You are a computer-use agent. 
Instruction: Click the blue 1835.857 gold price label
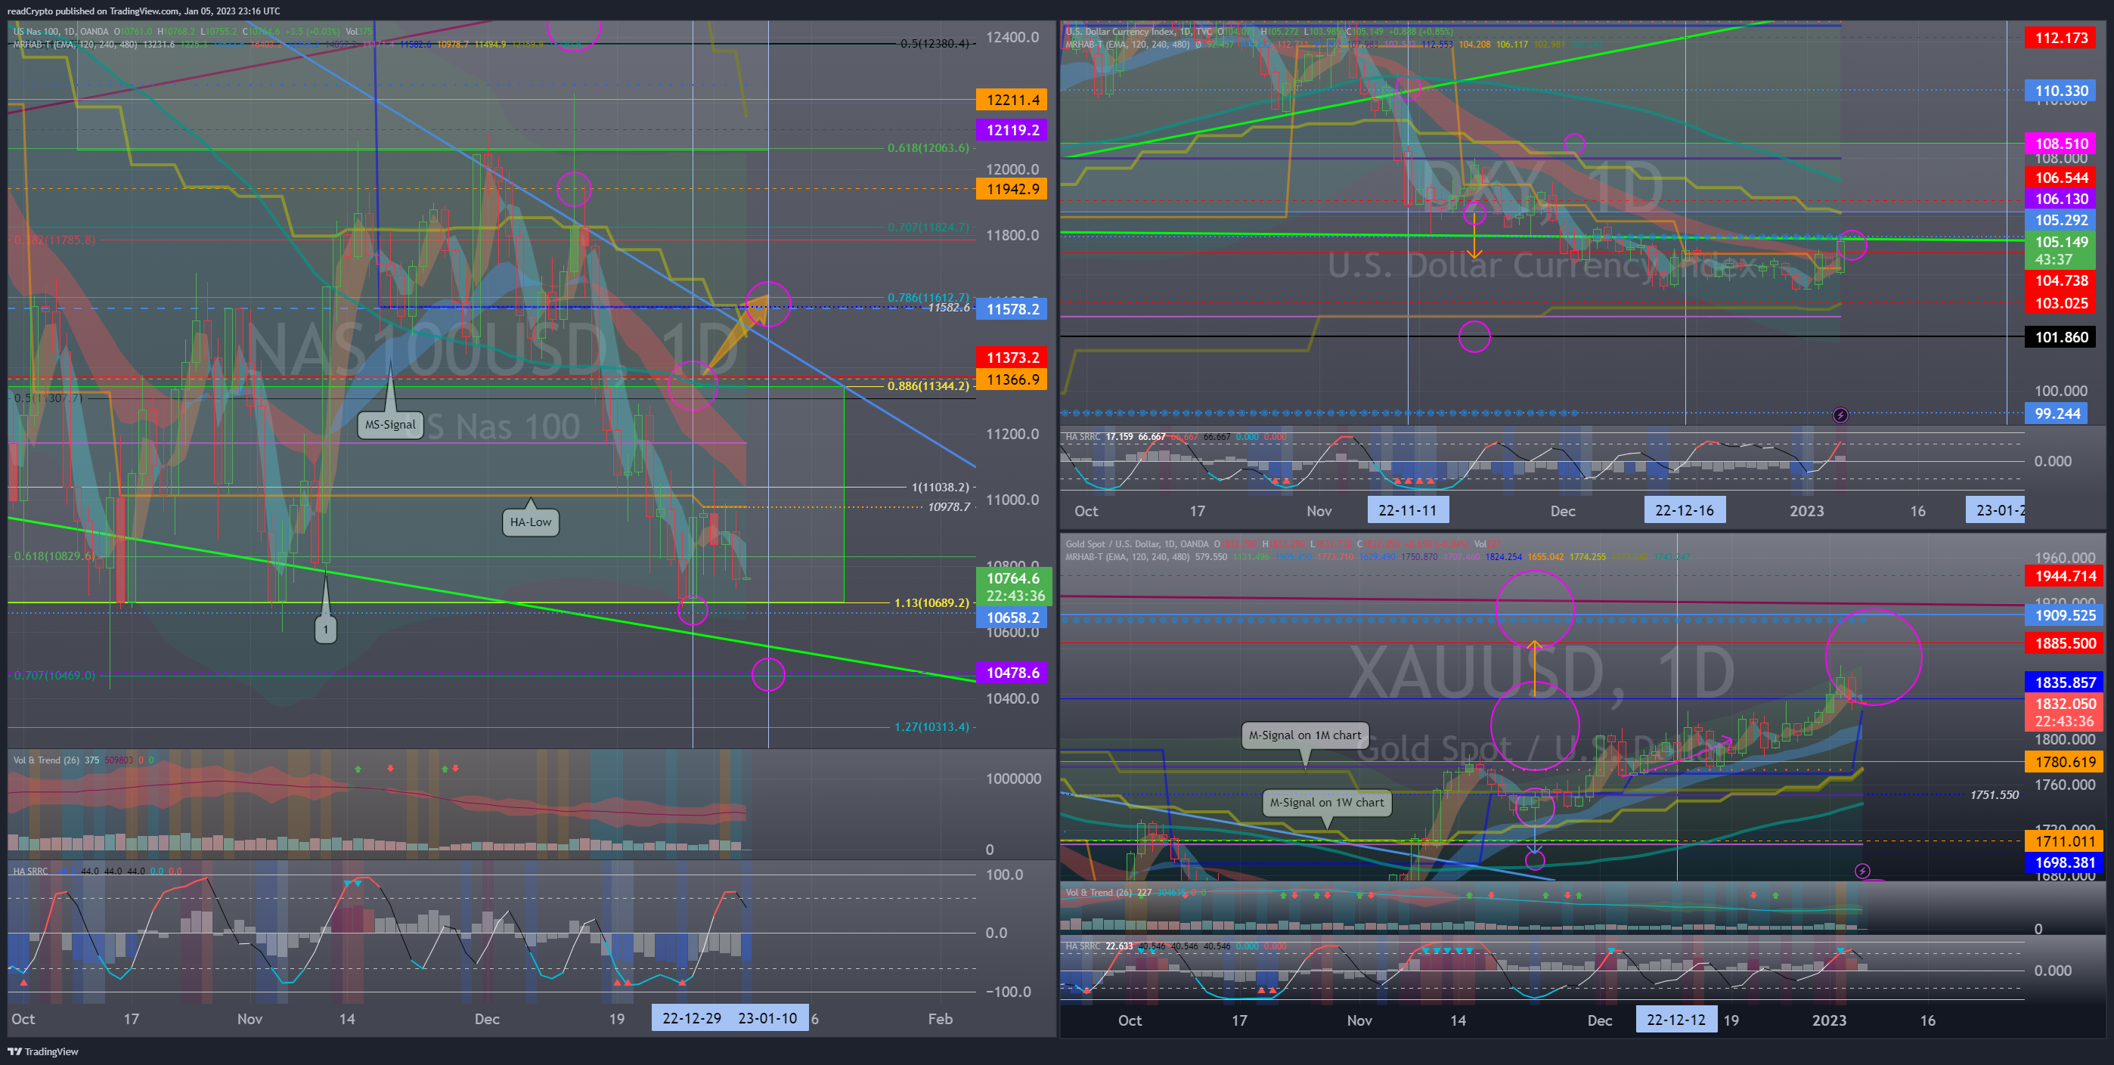2065,683
